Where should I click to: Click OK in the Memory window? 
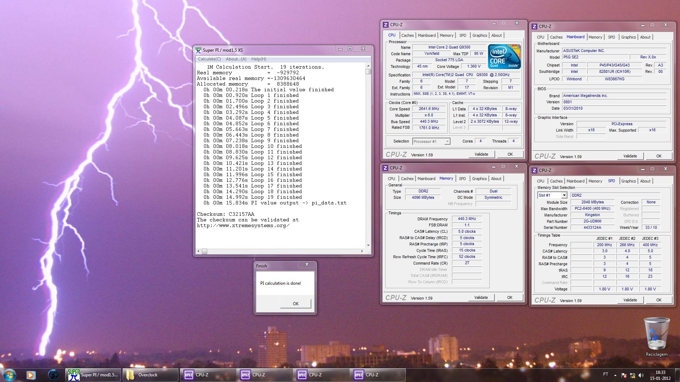click(x=510, y=297)
